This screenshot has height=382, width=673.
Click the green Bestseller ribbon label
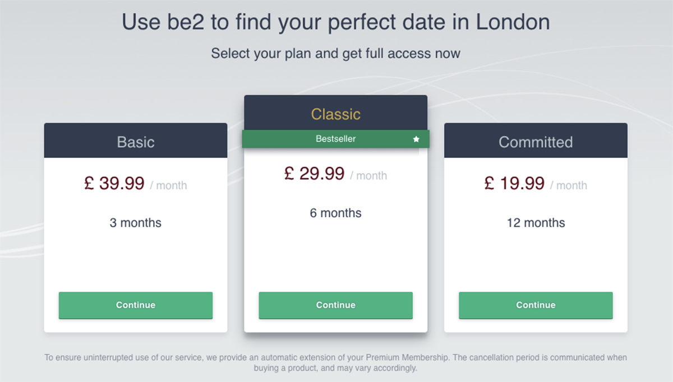[x=335, y=139]
